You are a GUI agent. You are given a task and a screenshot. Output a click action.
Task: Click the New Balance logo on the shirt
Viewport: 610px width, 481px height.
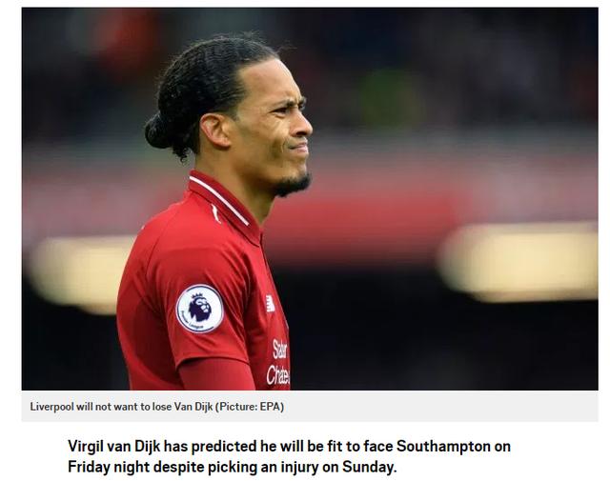270,304
